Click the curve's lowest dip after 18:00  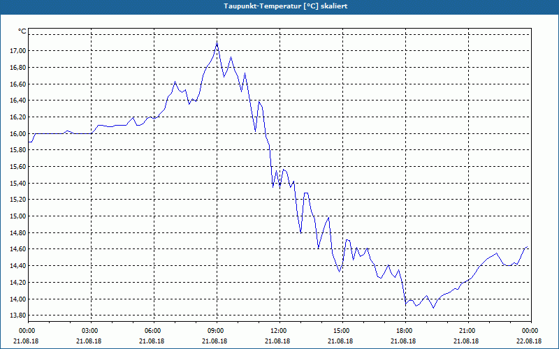pyautogui.click(x=433, y=308)
